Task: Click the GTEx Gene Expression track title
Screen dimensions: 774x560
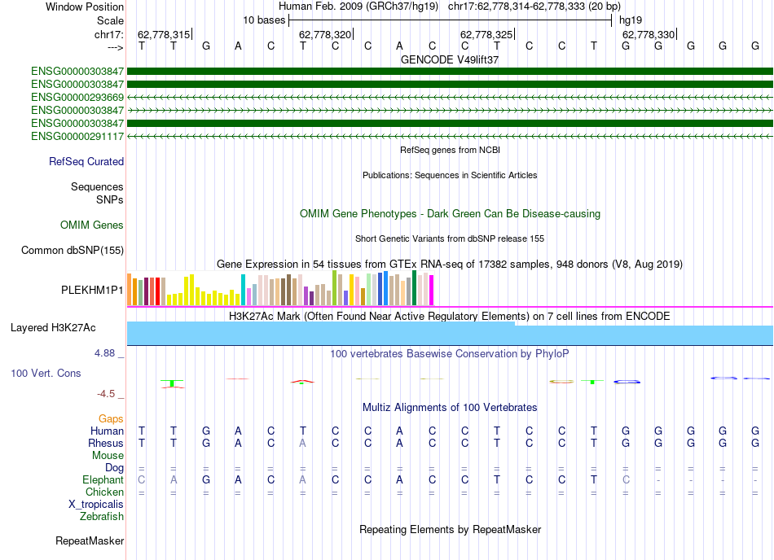Action: pyautogui.click(x=450, y=265)
